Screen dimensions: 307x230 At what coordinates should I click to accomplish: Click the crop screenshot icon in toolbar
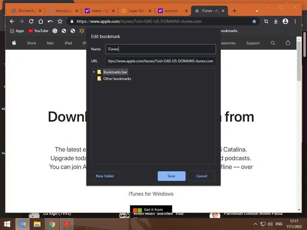(x=266, y=21)
